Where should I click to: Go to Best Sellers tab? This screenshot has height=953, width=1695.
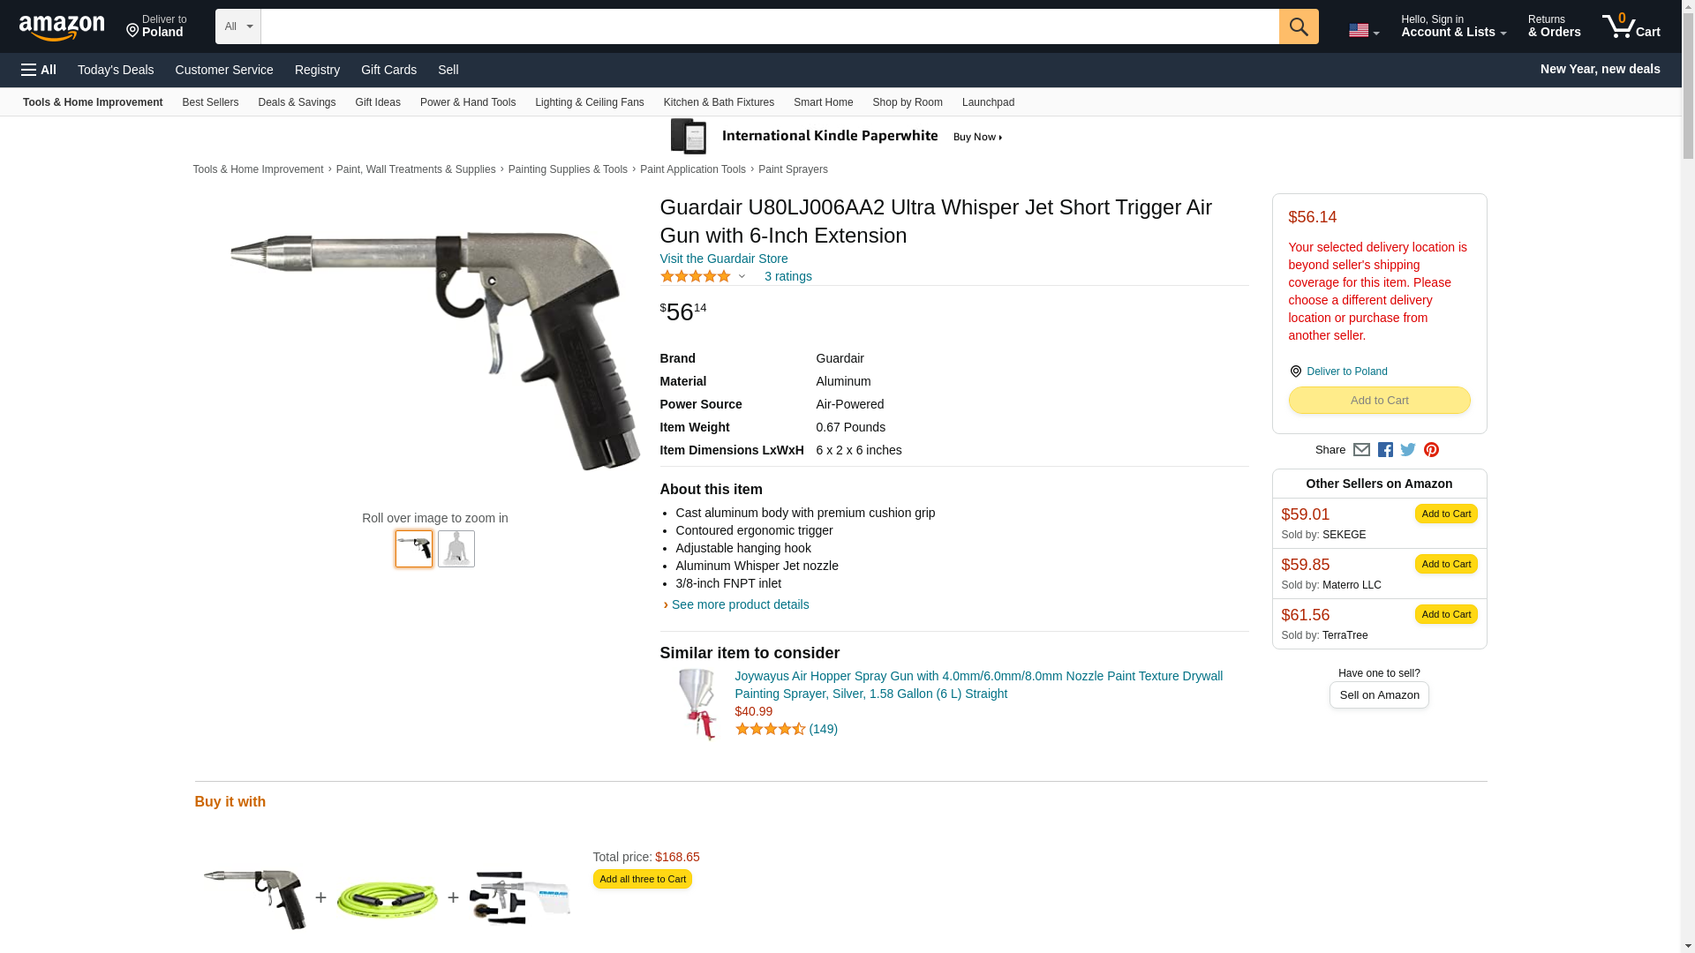[x=210, y=102]
